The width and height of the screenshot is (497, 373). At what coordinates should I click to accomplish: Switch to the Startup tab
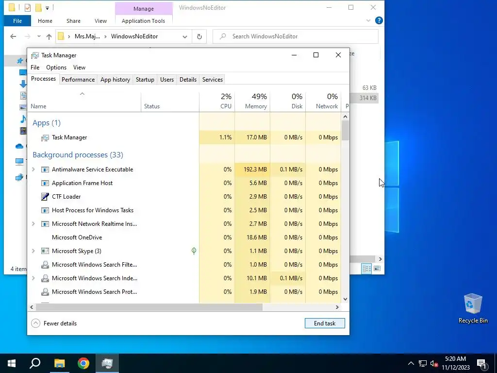point(145,80)
